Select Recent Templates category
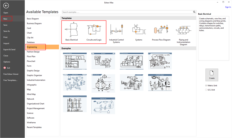Viewport: 232px width, 138px height. coord(34,127)
